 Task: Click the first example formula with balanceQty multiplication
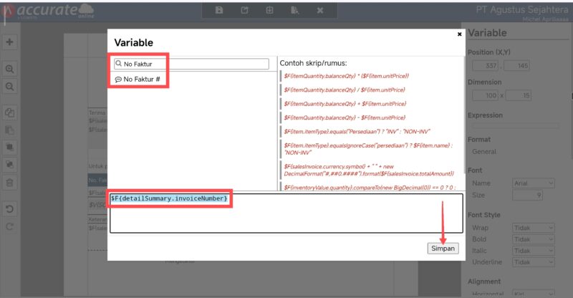point(342,75)
